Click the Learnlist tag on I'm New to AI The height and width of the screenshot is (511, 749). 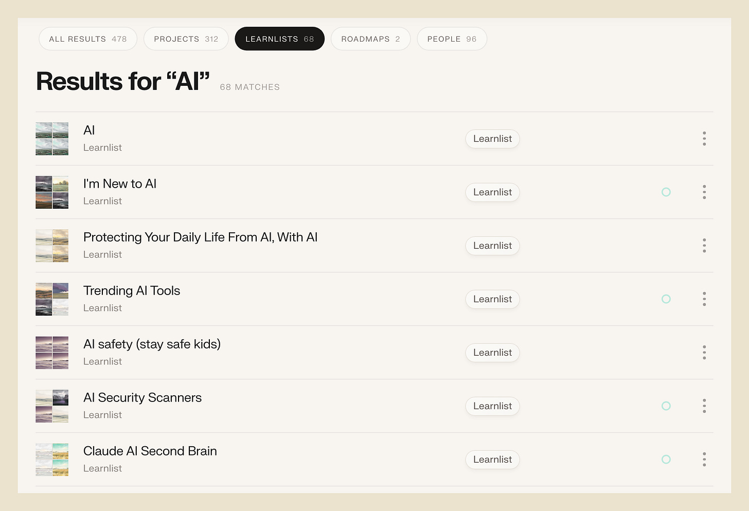(x=493, y=192)
